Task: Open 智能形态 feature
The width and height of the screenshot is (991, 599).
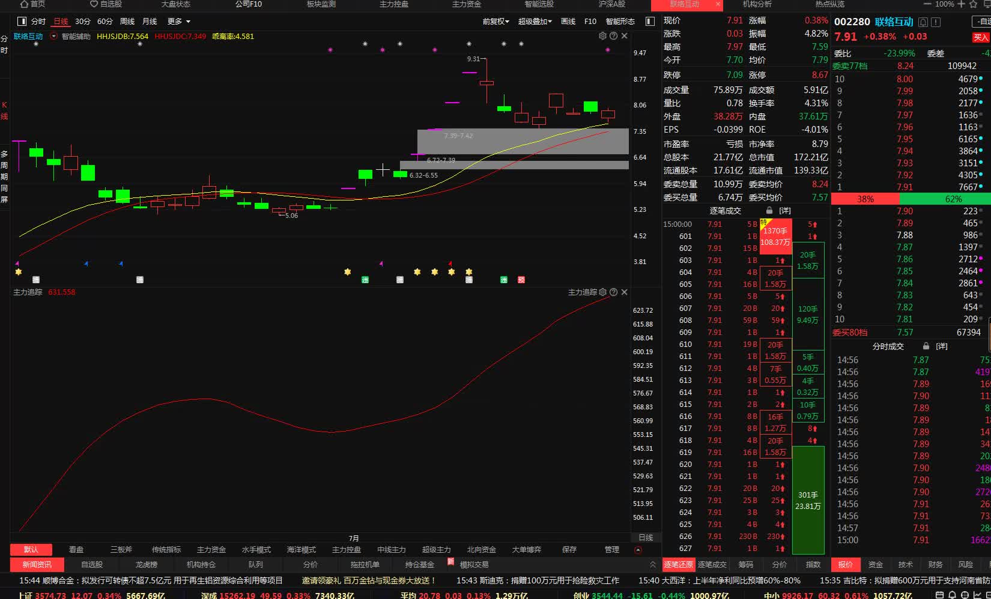Action: pyautogui.click(x=620, y=21)
